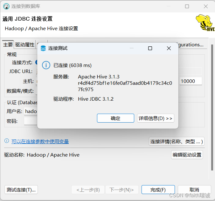
Task: Click 完成(F) button
Action: (158, 190)
